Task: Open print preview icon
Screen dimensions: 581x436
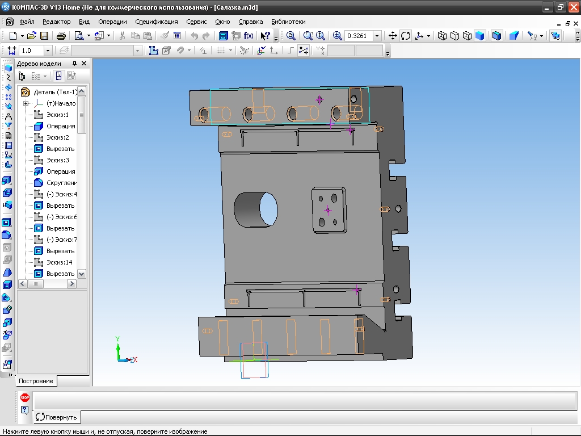Action: pos(79,36)
